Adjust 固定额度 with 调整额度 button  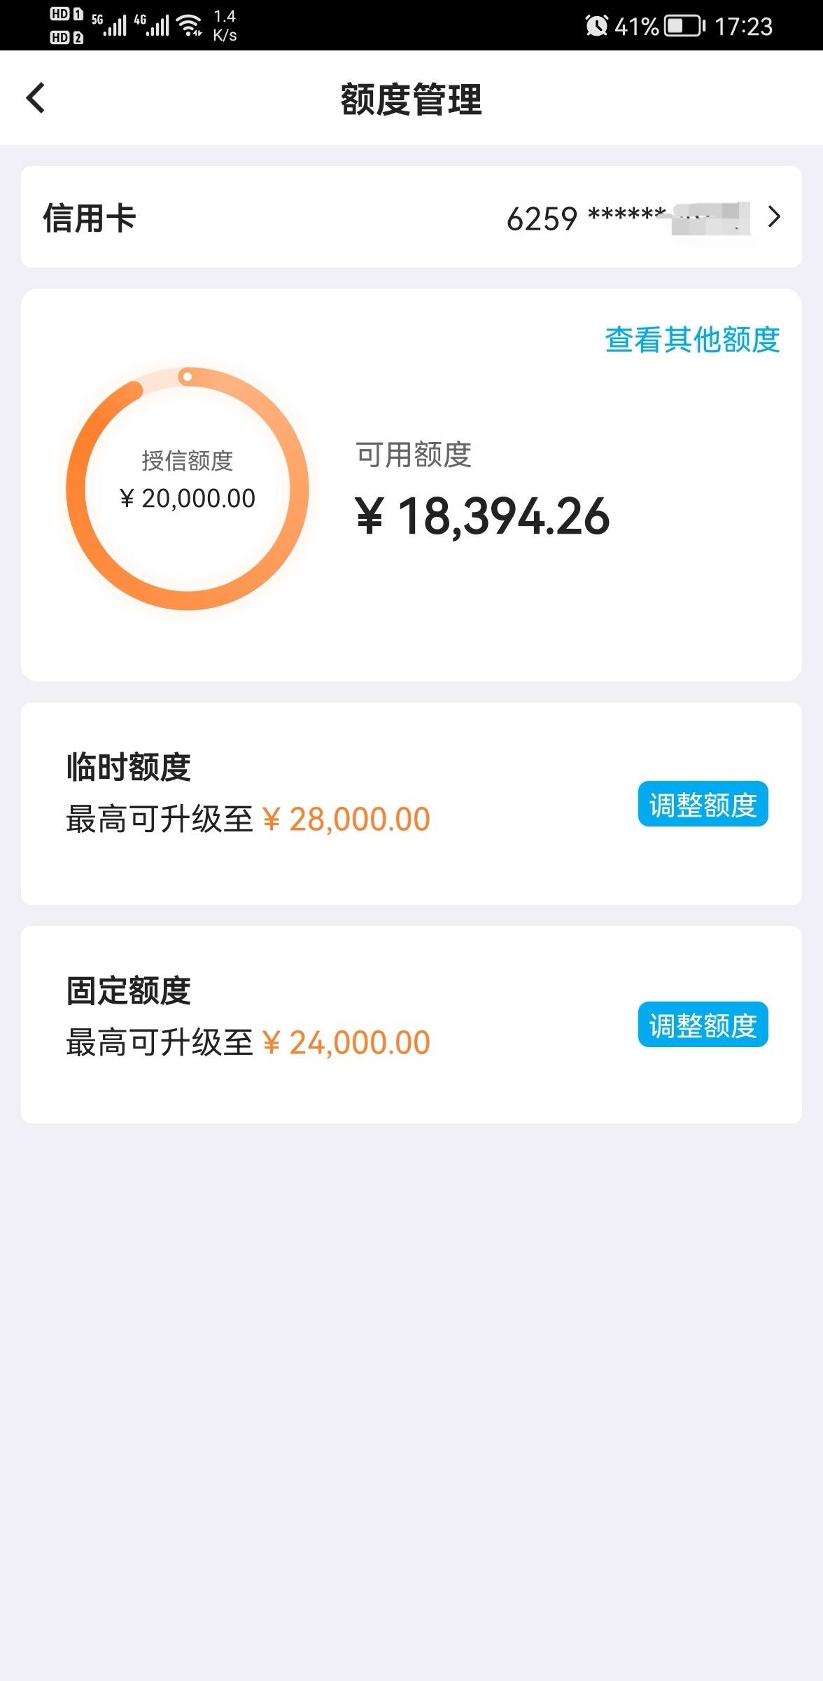coord(703,1025)
